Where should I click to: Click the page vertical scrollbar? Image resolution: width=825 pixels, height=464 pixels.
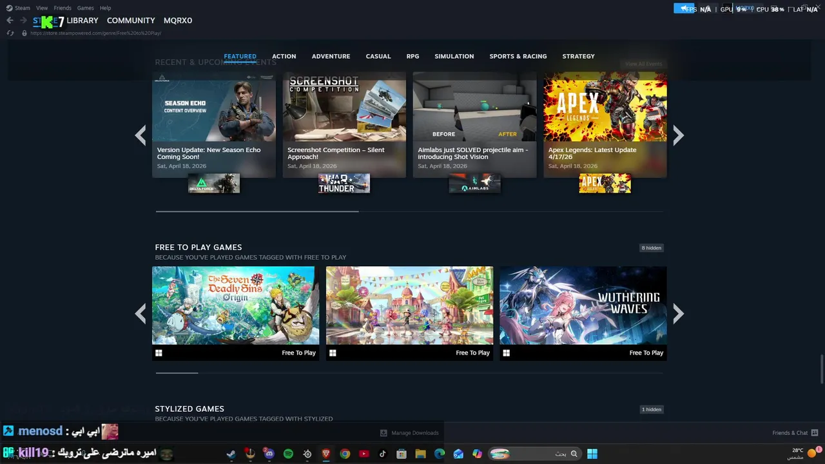click(x=821, y=369)
